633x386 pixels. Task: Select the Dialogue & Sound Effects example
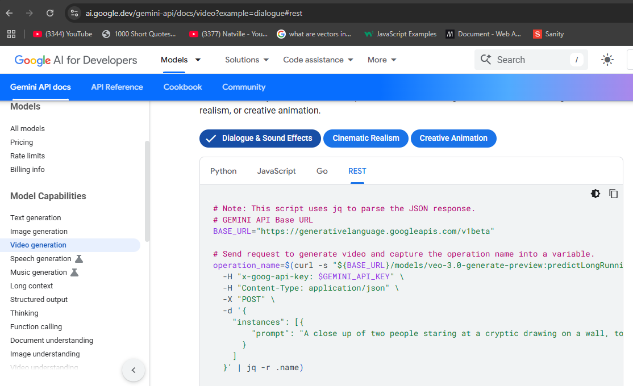pos(260,139)
